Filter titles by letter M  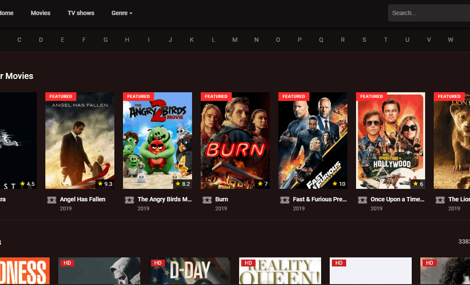[x=235, y=40]
